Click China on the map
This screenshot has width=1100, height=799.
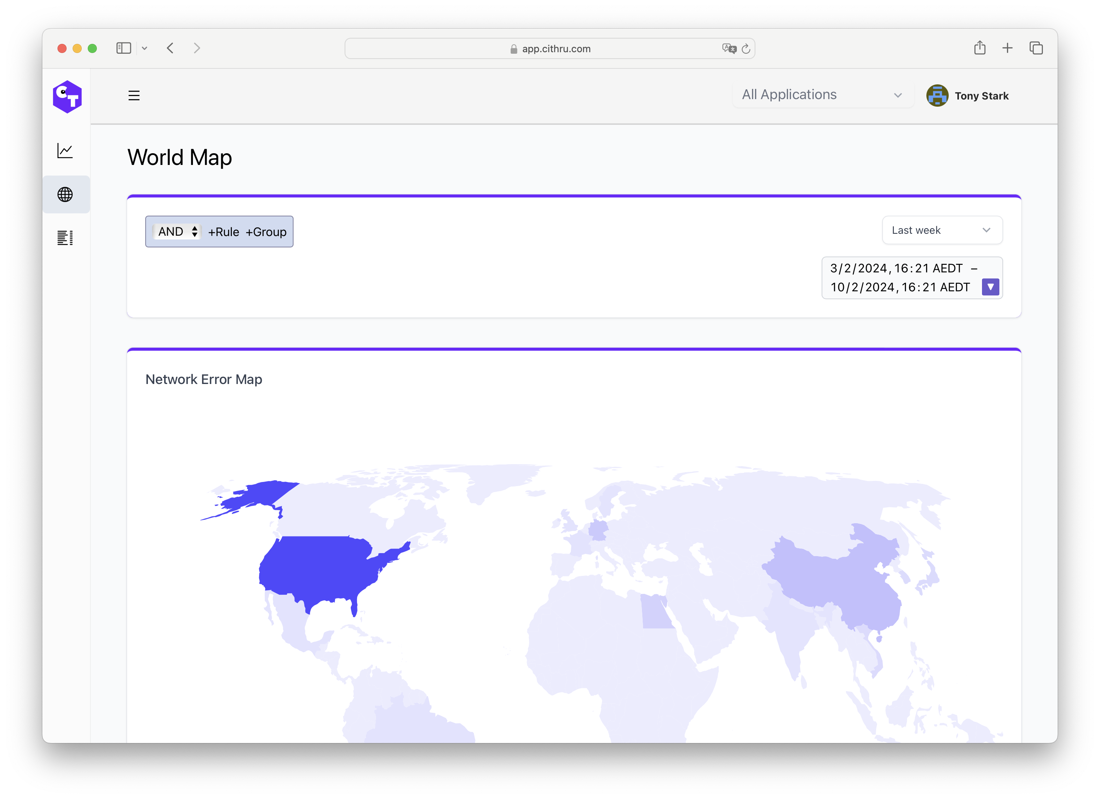tap(844, 582)
